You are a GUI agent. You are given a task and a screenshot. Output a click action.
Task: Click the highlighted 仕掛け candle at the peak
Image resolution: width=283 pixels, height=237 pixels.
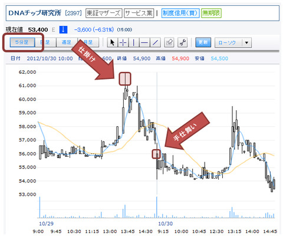[x=125, y=79]
